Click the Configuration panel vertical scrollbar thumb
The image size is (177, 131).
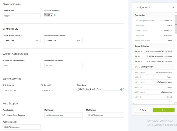click(176, 25)
